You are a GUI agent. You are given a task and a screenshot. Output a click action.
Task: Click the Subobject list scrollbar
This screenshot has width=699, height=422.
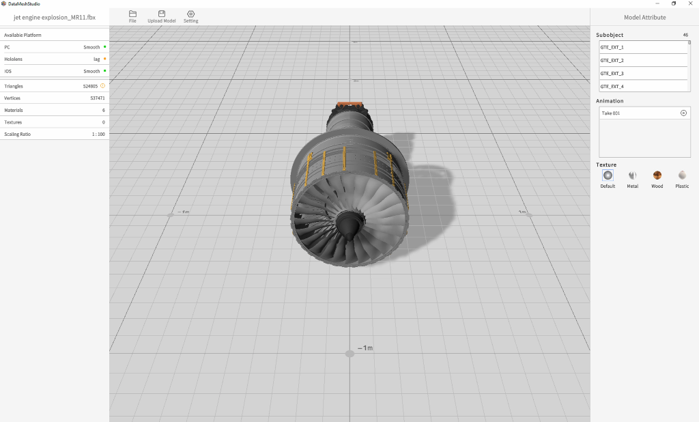689,43
